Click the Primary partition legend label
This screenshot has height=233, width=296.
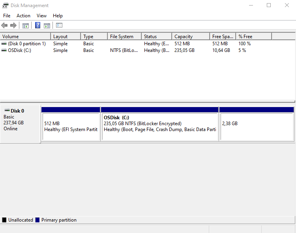coord(59,220)
